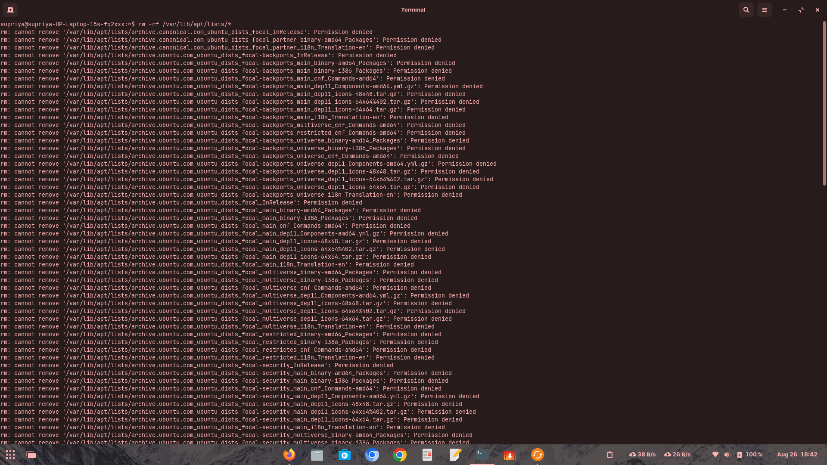Click the battery 100 % indicator
The width and height of the screenshot is (827, 465).
750,455
